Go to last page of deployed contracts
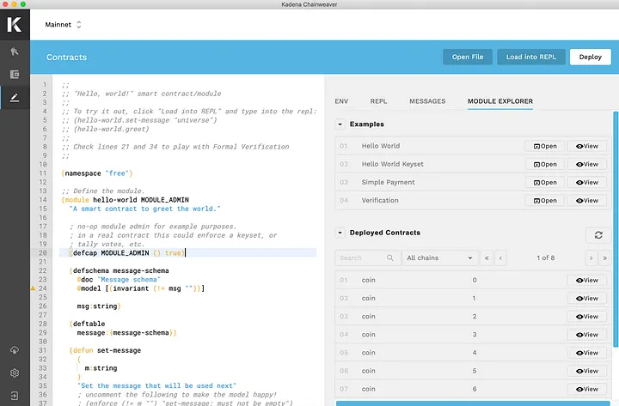Viewport: 619px width, 406px height. click(604, 258)
